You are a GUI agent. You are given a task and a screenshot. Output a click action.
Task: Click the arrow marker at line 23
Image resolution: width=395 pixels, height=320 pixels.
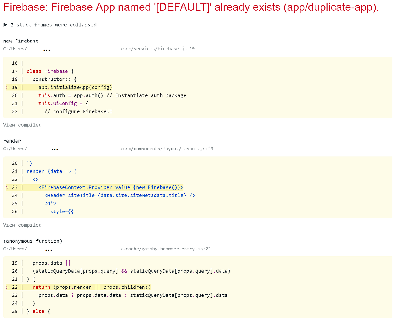[x=7, y=187]
